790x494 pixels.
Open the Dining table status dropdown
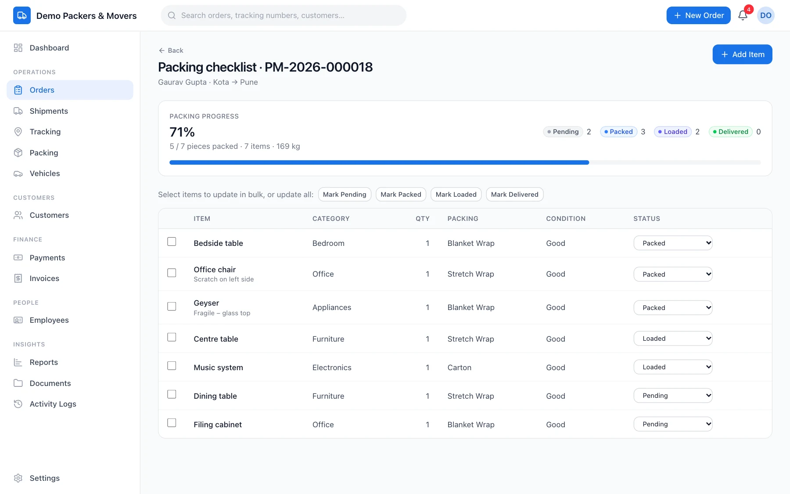pyautogui.click(x=673, y=396)
